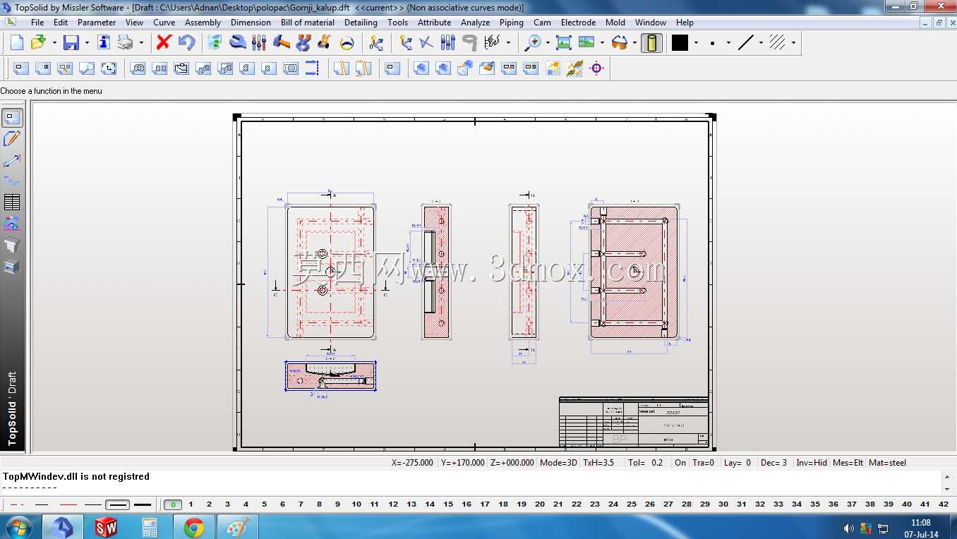Image resolution: width=957 pixels, height=539 pixels.
Task: Click the Mode=3D status field
Action: pyautogui.click(x=558, y=463)
